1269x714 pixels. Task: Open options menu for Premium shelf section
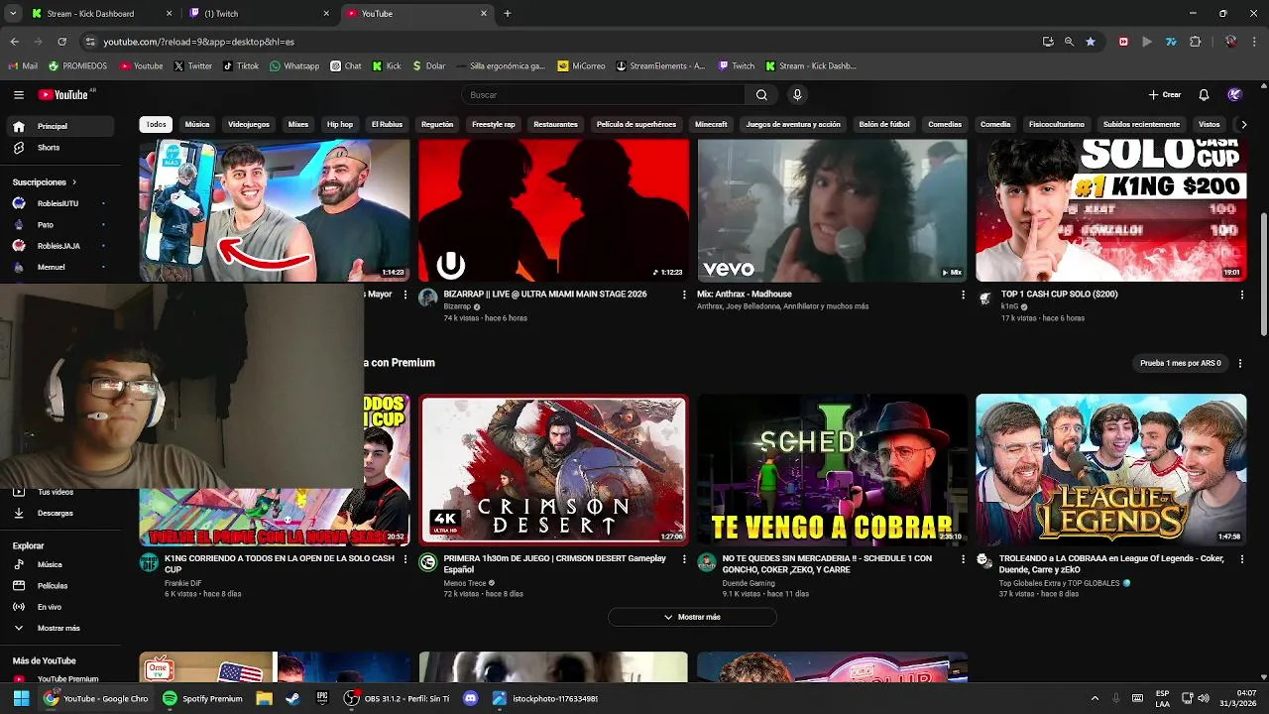pyautogui.click(x=1240, y=363)
